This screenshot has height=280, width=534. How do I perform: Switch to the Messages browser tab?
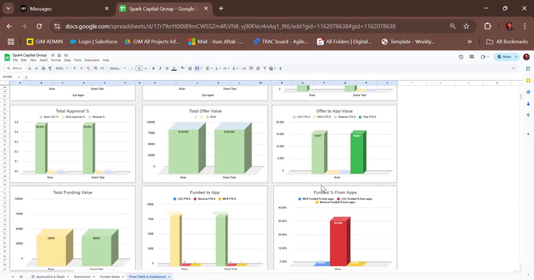tap(65, 9)
